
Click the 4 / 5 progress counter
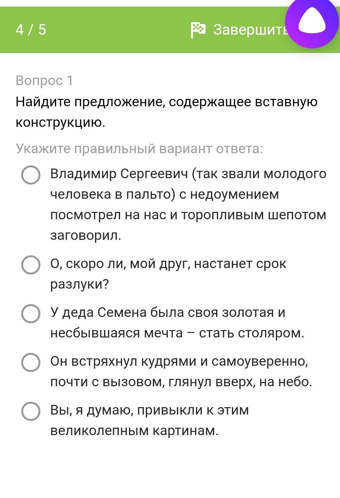coord(31,30)
